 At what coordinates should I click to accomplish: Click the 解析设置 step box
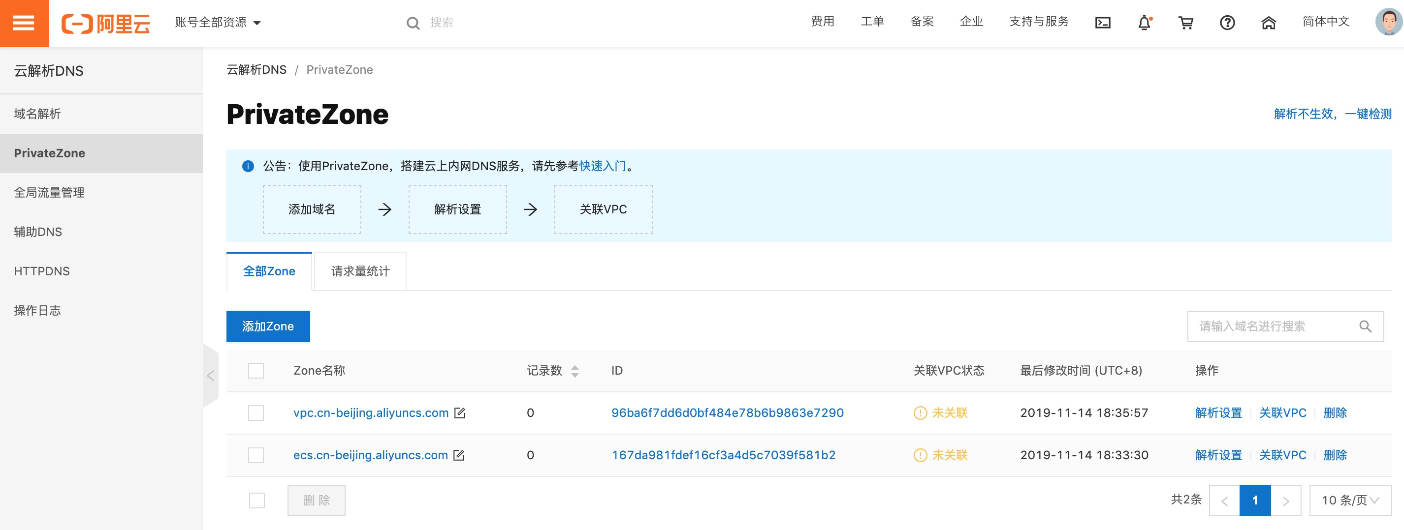(x=457, y=209)
